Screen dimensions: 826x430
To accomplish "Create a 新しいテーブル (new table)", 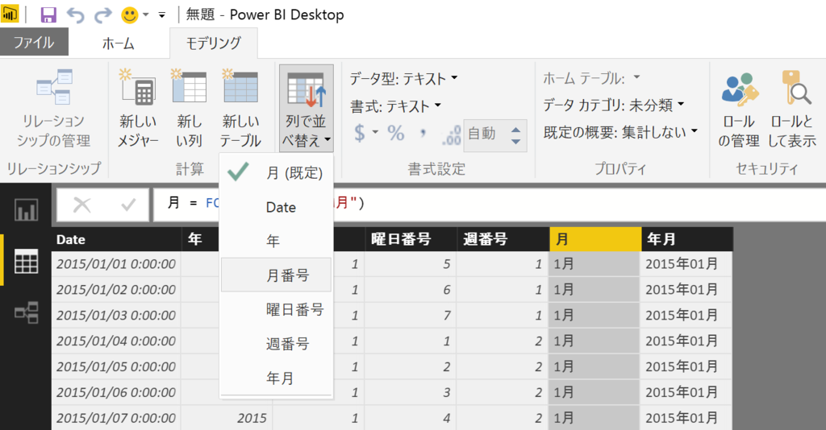I will tap(240, 108).
